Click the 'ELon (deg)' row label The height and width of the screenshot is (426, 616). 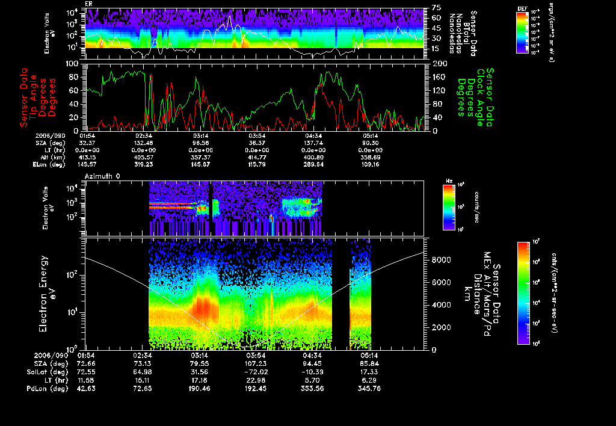tap(49, 165)
